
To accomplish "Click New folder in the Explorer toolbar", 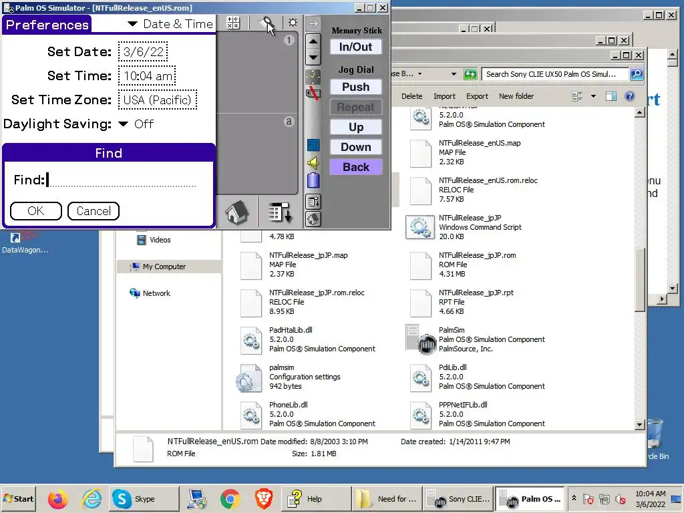I will click(x=516, y=96).
